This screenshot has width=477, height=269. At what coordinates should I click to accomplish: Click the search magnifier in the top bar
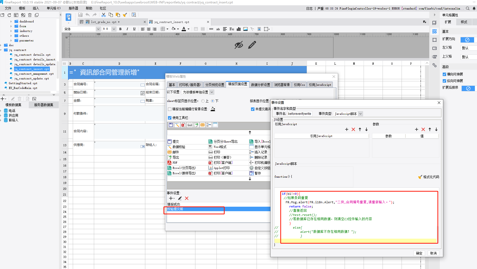click(468, 8)
